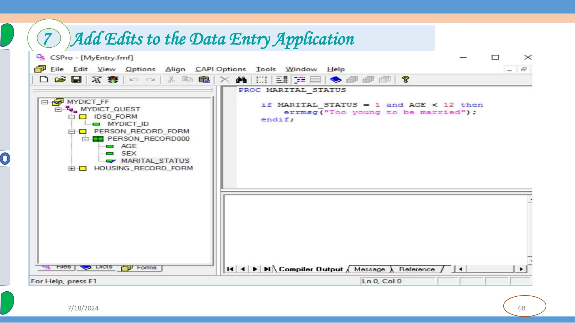Click the Open folder toolbar icon
This screenshot has width=575, height=323.
(x=60, y=80)
